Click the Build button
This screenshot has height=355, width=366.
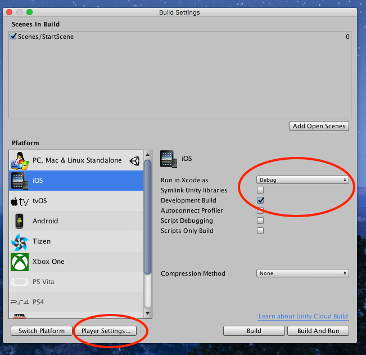(254, 331)
